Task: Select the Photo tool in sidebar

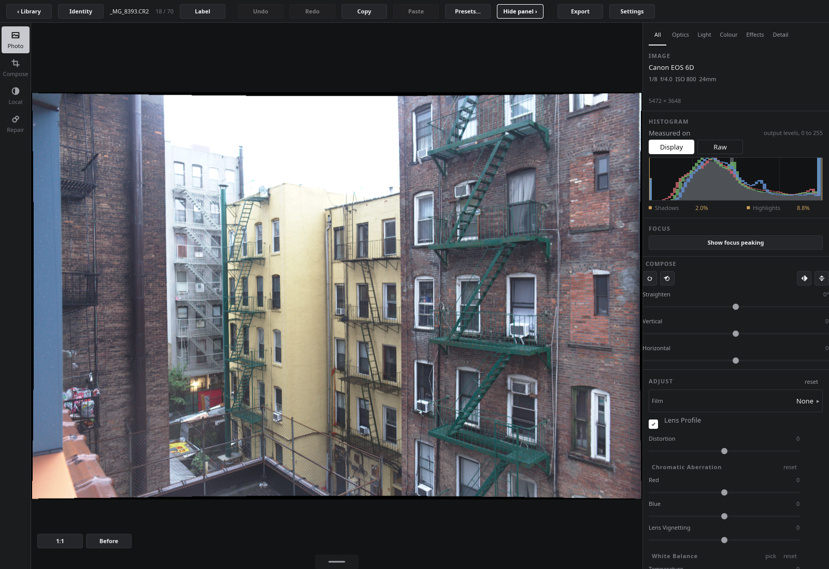Action: coord(16,40)
